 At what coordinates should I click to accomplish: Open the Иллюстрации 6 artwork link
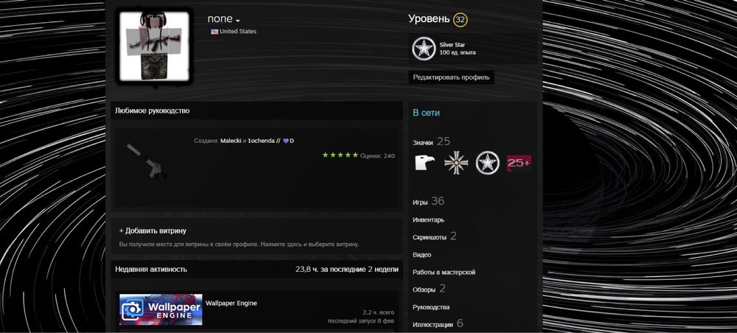438,324
